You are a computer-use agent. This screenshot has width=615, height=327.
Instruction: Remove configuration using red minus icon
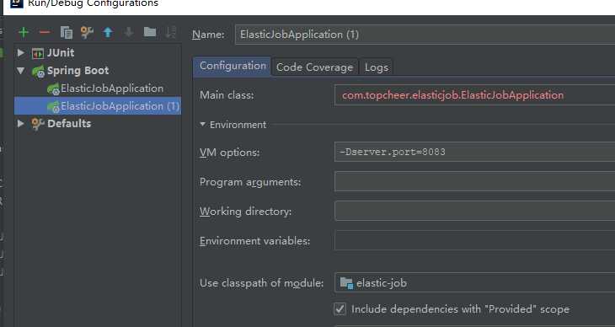coord(45,32)
